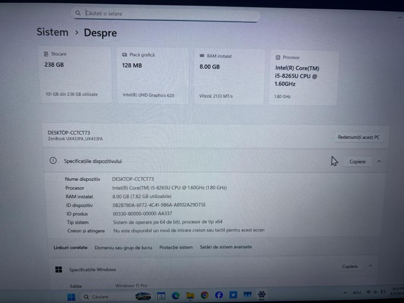Screen dimensions: 404x303
Task: Open Protecție sistem link
Action: click(176, 247)
